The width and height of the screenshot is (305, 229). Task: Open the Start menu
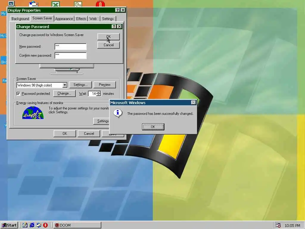point(9,225)
